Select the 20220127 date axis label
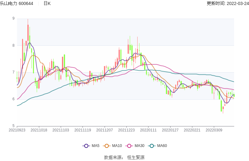This screenshot has height=161, width=249. pos(170,130)
